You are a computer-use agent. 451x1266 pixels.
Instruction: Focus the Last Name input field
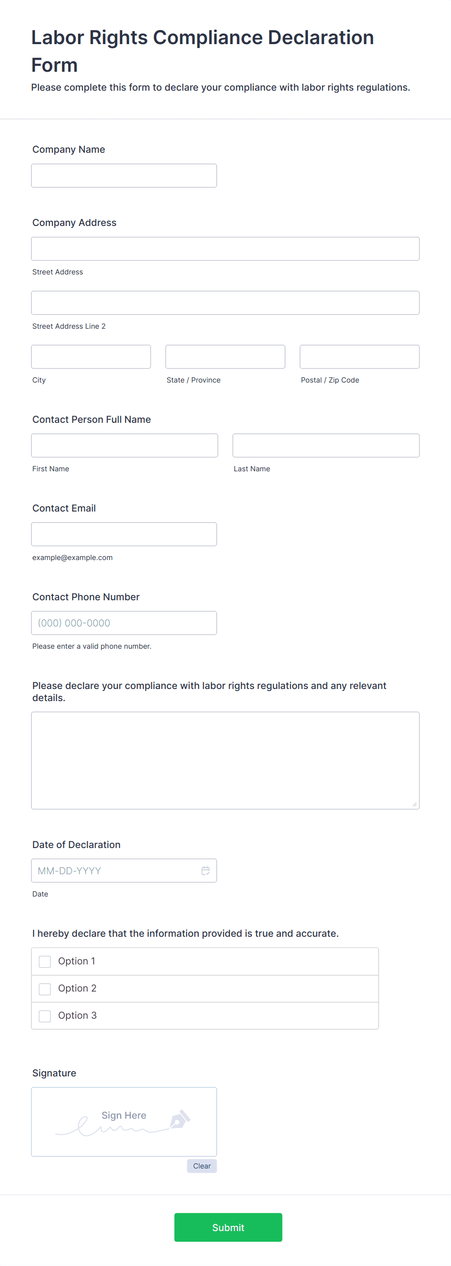click(325, 445)
